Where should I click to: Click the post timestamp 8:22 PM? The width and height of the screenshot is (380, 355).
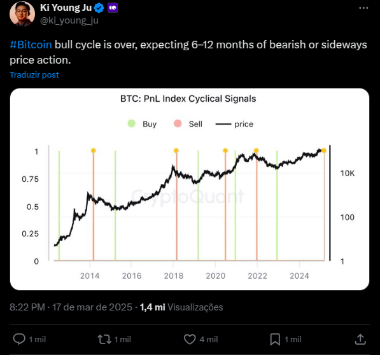click(27, 307)
